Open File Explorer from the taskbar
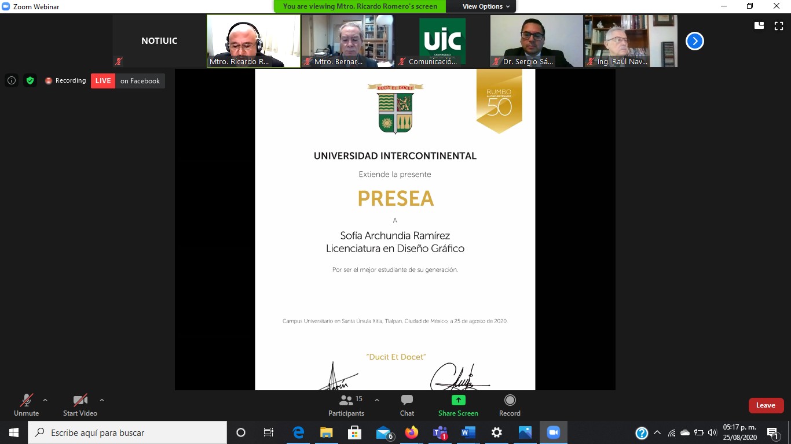Image resolution: width=791 pixels, height=444 pixels. click(327, 432)
